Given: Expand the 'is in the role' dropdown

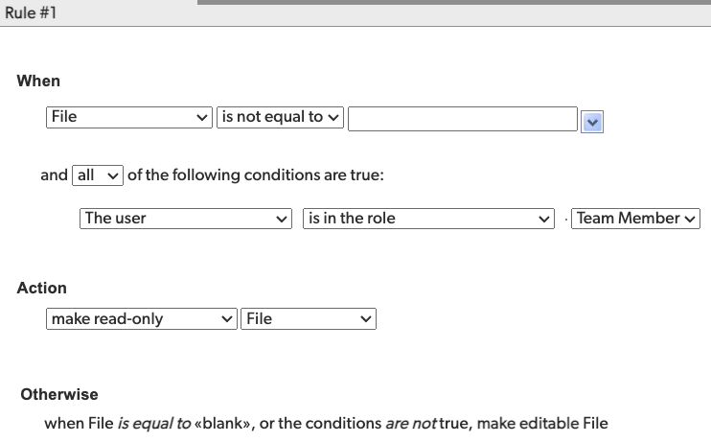Looking at the screenshot, I should pyautogui.click(x=428, y=219).
